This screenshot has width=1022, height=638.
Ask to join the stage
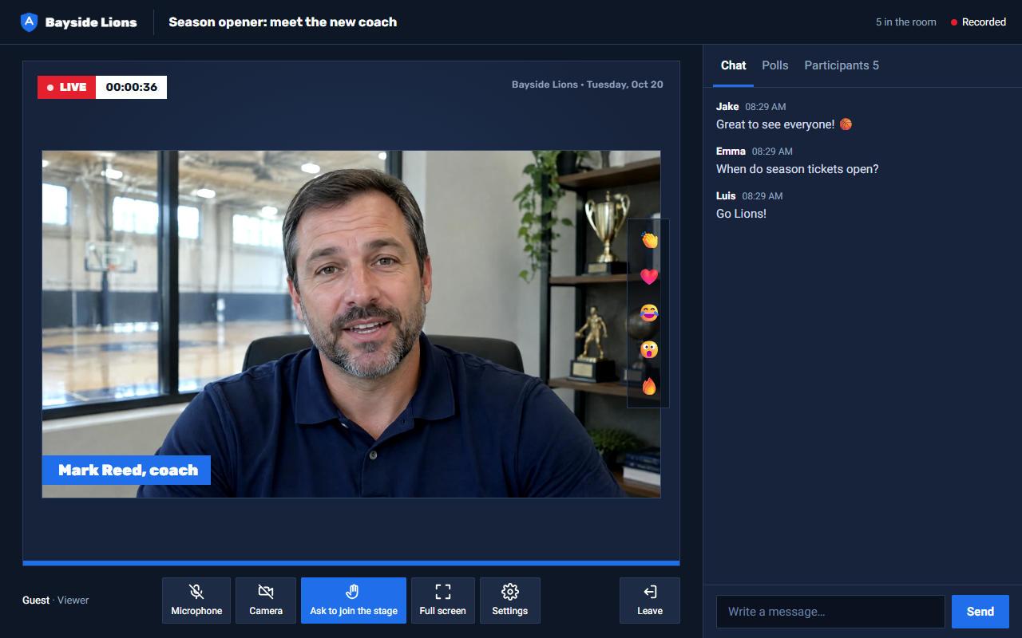(x=354, y=601)
